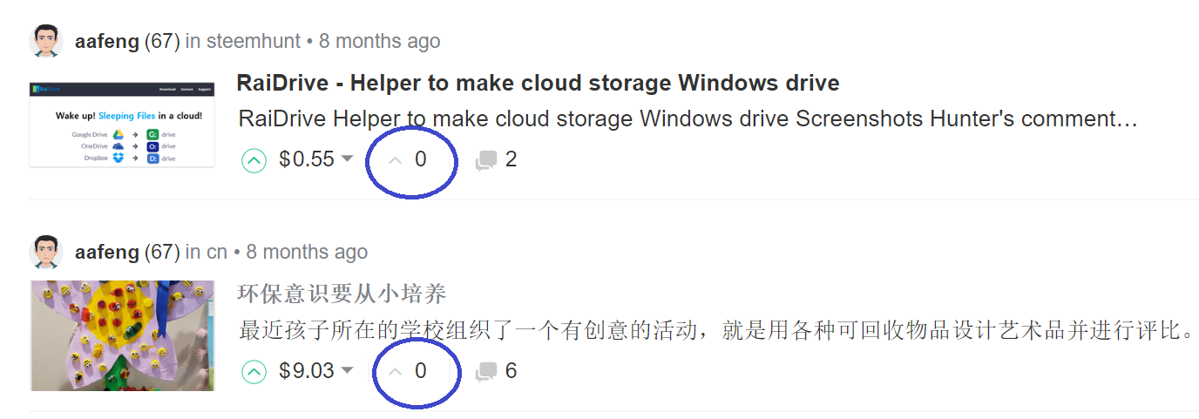
Task: Click gray vote-count caret on RaiDrive post
Action: tap(395, 160)
